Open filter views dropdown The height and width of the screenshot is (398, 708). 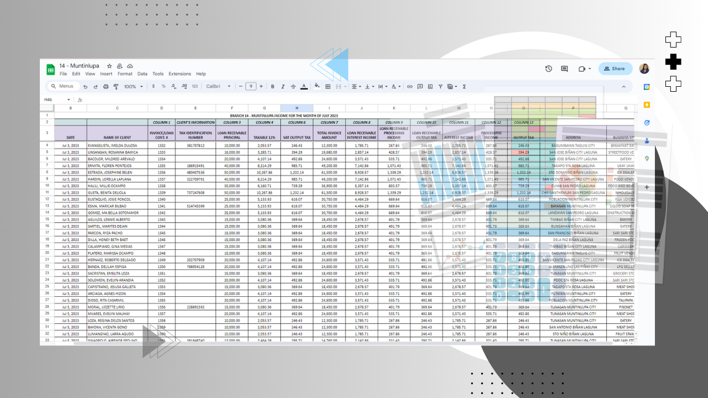[x=452, y=87]
